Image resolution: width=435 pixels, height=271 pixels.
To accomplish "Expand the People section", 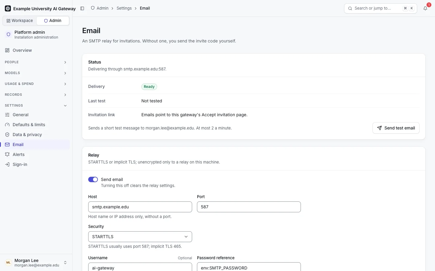I will click(x=36, y=62).
